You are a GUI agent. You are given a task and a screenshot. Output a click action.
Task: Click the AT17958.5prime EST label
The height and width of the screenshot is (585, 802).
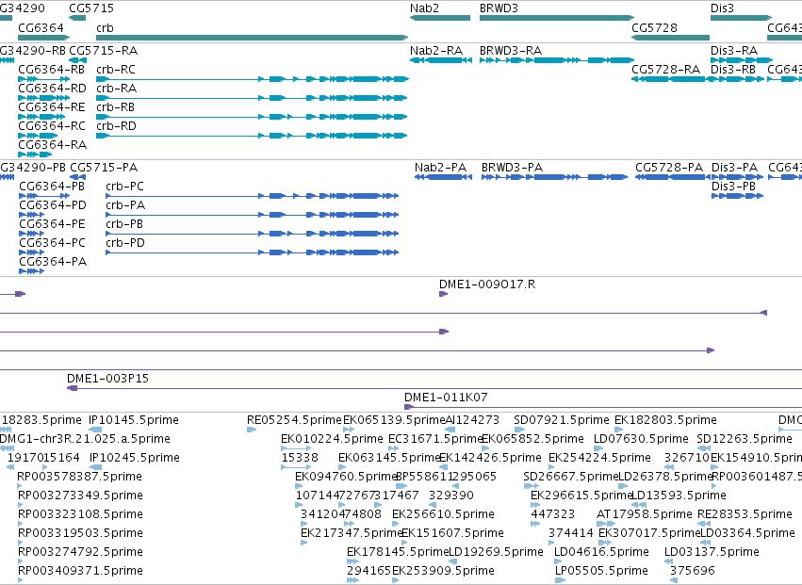(x=645, y=514)
